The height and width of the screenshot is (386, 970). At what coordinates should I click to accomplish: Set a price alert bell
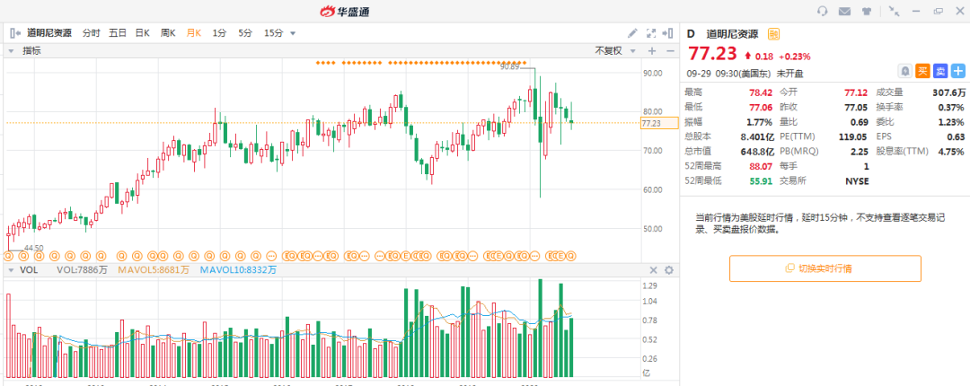(905, 71)
